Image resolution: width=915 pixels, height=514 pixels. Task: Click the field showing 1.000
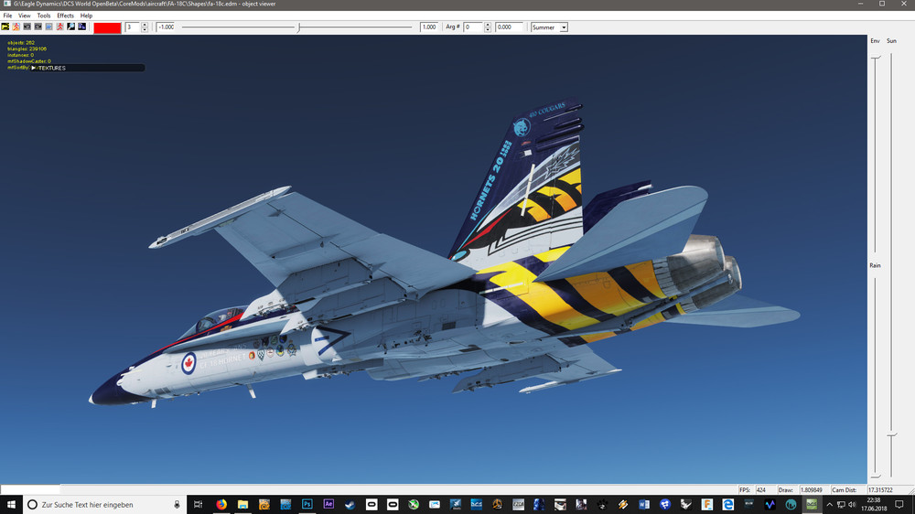tap(429, 27)
